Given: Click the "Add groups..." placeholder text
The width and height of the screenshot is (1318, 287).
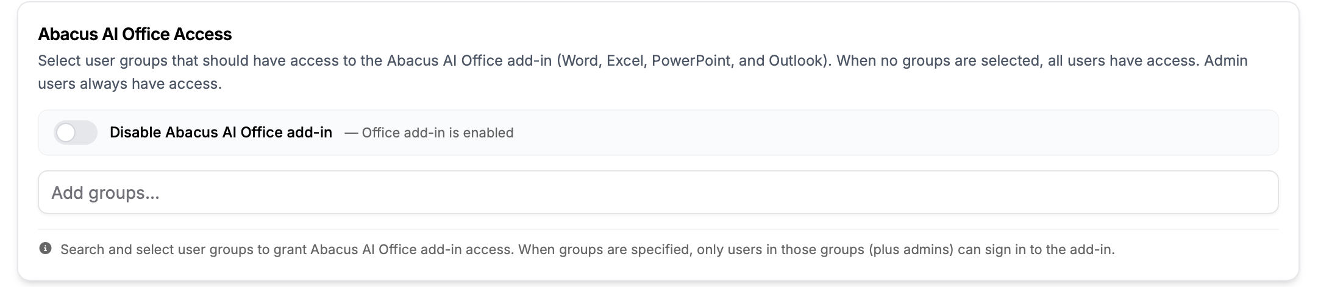Looking at the screenshot, I should (x=105, y=193).
